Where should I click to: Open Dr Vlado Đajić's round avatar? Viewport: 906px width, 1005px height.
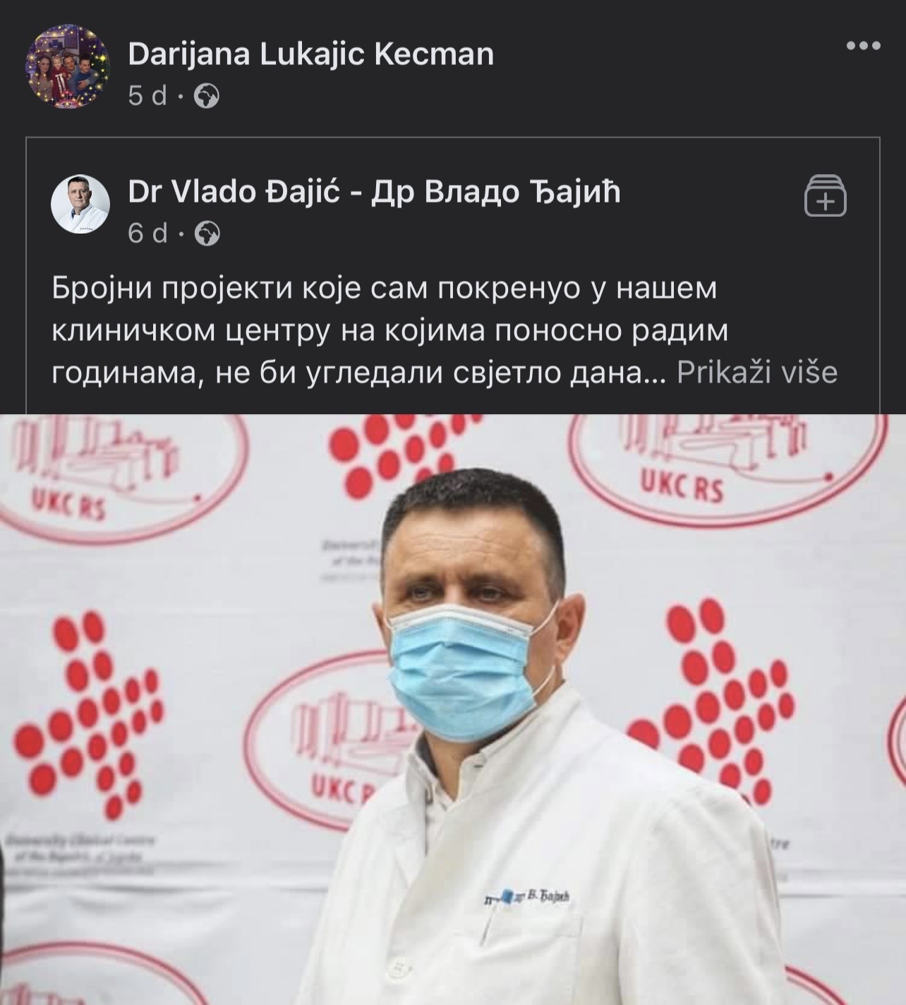pyautogui.click(x=80, y=204)
